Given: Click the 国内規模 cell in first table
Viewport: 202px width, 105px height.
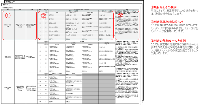Looking at the screenshot, I should [x=57, y=19].
